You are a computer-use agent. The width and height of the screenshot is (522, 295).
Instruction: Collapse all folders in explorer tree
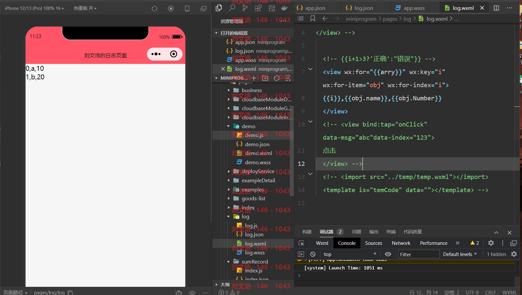288,78
